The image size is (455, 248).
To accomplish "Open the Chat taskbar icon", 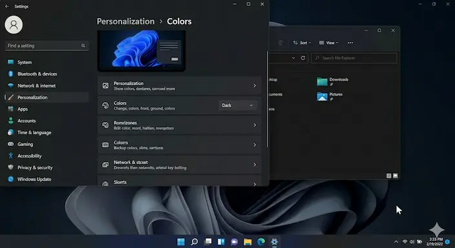I will click(x=235, y=242).
